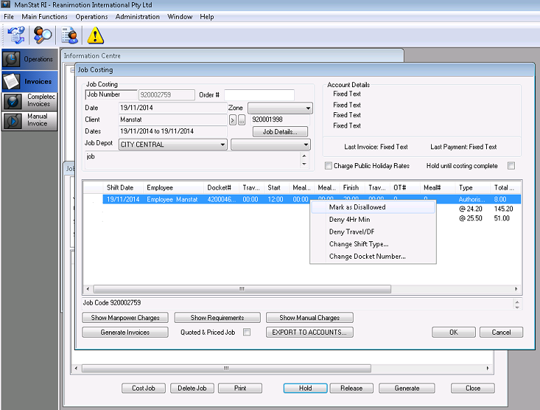
Task: Click the Type column header
Action: coord(473,188)
